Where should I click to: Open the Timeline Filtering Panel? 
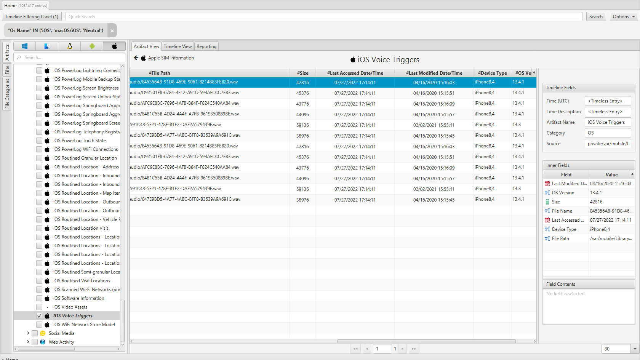click(x=32, y=17)
